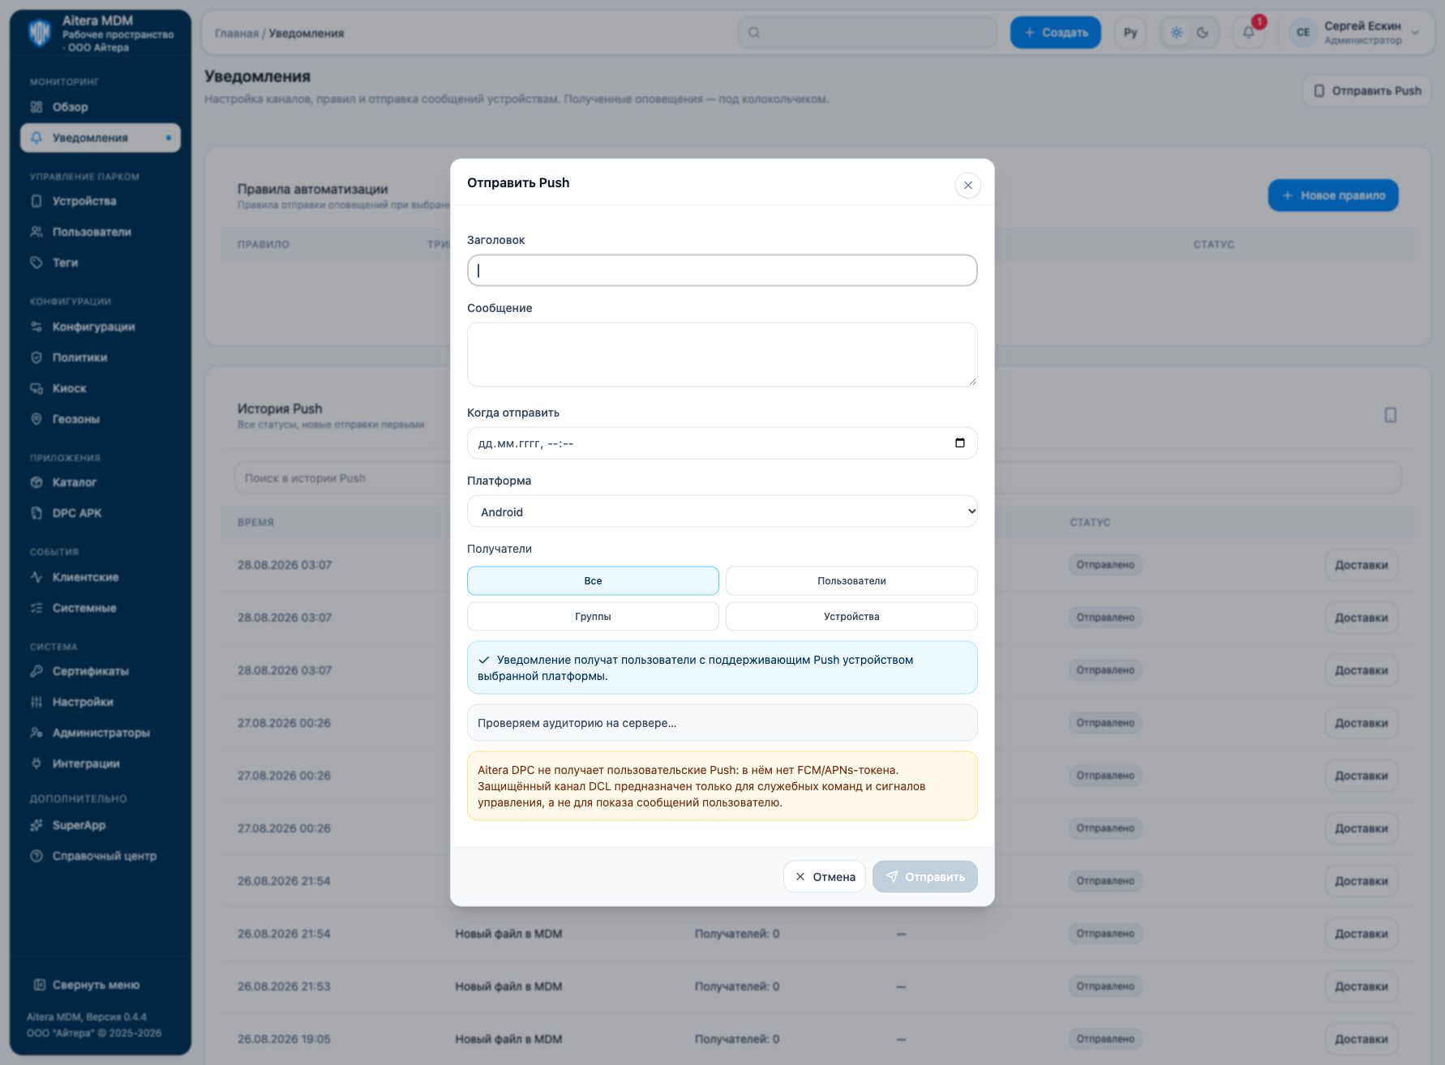The width and height of the screenshot is (1445, 1065).
Task: Select Устройства recipients option
Action: click(x=851, y=617)
